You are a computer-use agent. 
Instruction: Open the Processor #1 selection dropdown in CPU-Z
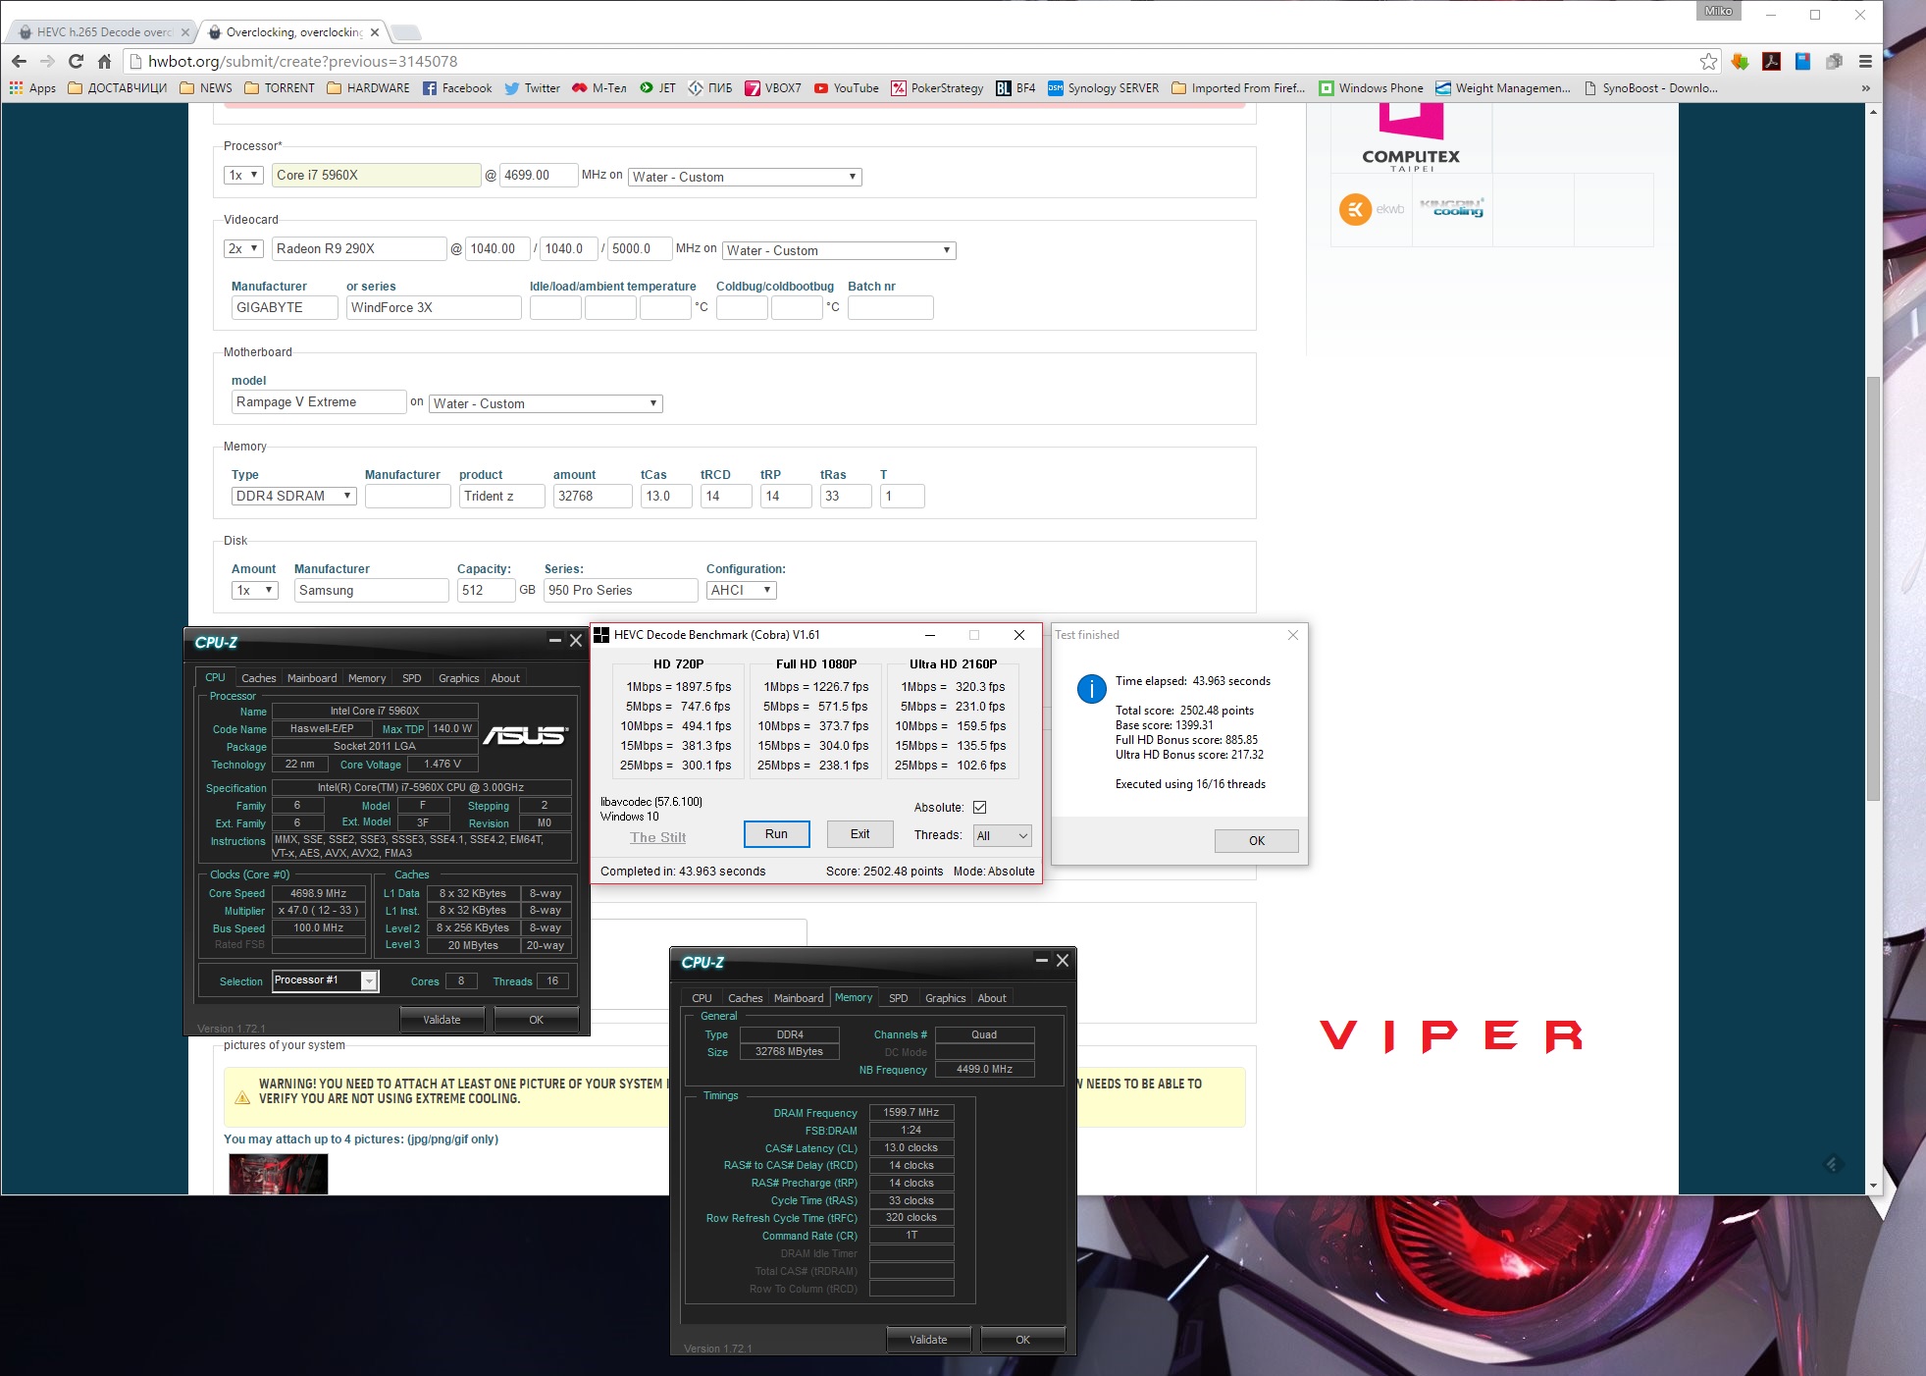coord(325,980)
